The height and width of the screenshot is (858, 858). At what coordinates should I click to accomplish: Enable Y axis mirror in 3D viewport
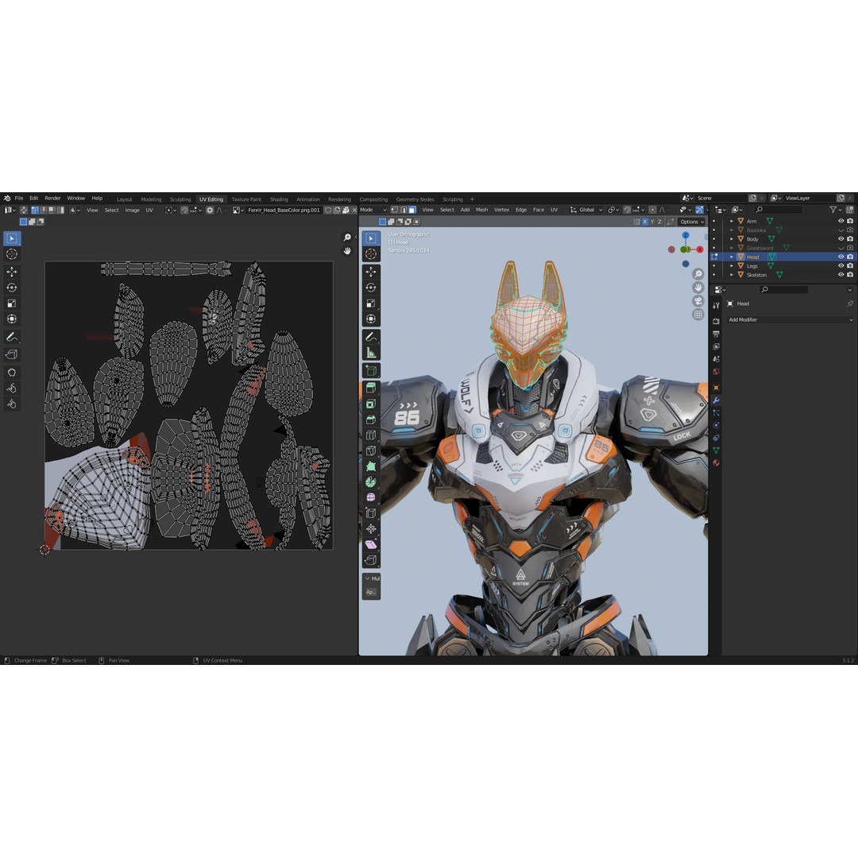[x=652, y=222]
